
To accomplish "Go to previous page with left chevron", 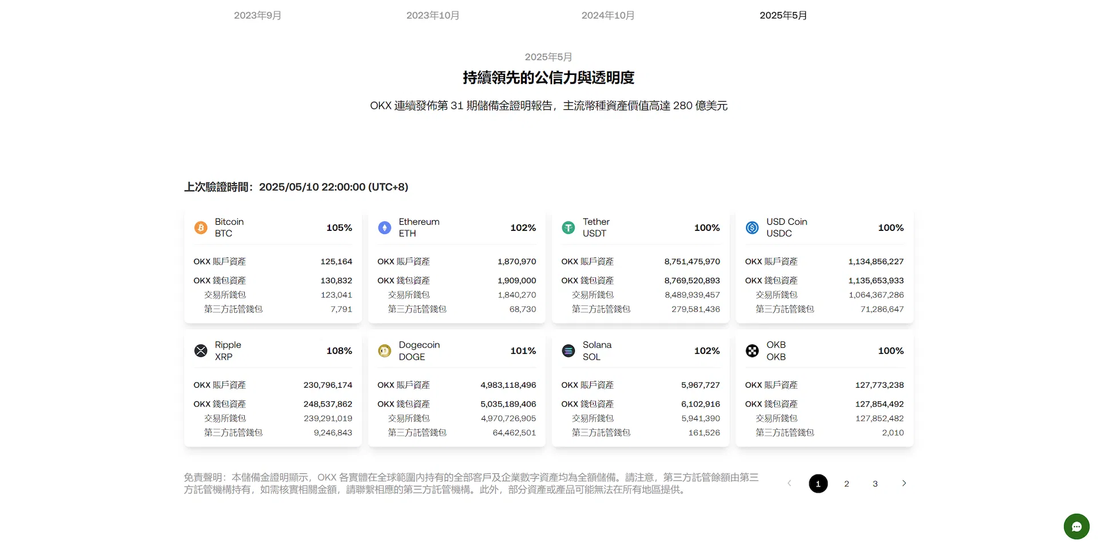I will pyautogui.click(x=789, y=483).
